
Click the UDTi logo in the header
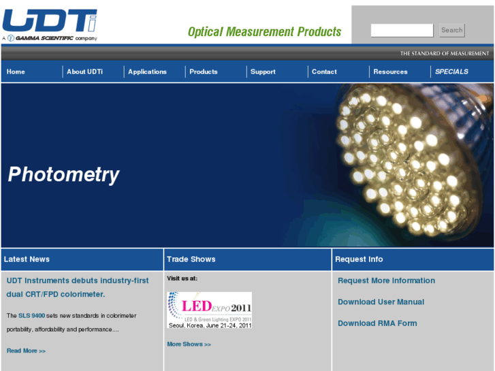pos(50,25)
